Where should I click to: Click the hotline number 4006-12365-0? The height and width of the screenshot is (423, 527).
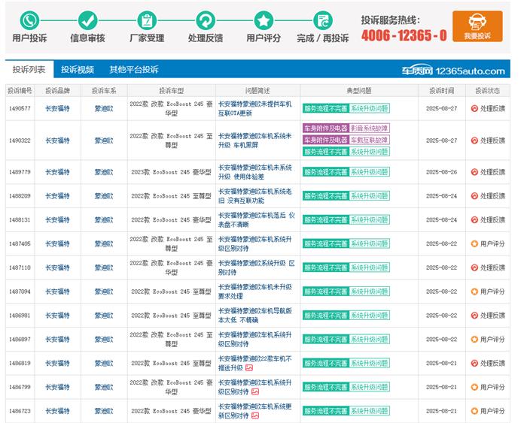click(x=404, y=35)
